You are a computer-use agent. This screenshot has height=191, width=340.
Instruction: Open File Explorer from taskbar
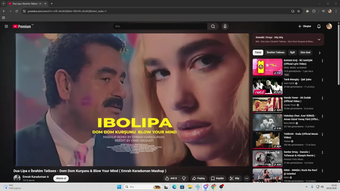pos(190,187)
